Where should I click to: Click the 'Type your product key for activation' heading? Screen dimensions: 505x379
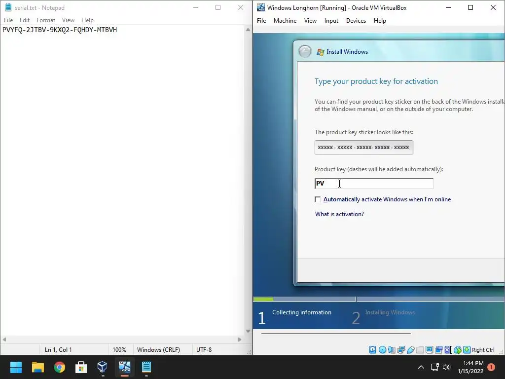pos(376,81)
